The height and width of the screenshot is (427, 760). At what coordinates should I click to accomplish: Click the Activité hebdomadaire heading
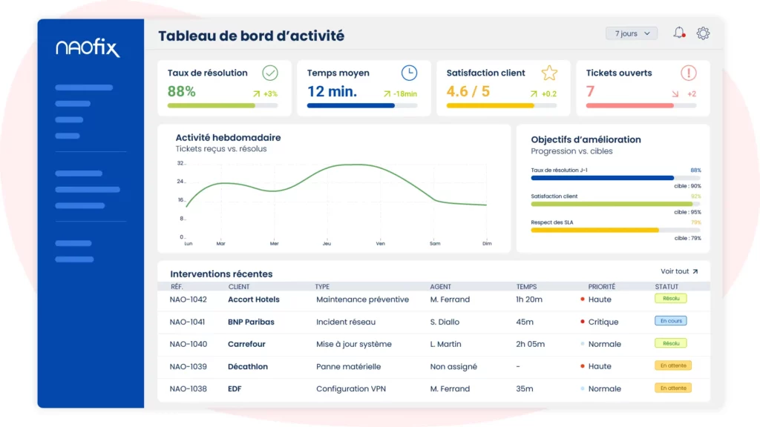pos(229,137)
